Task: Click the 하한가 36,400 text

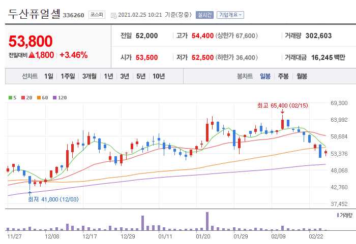Action: (x=236, y=57)
